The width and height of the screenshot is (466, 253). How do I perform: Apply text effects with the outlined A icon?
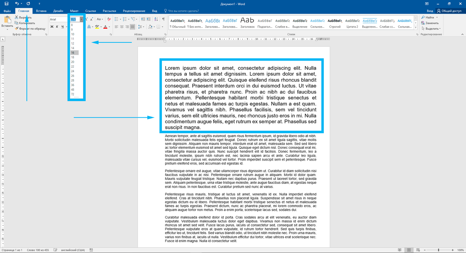89,27
